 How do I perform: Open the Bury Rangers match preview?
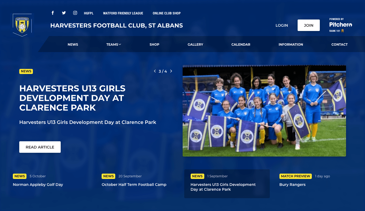(x=292, y=185)
